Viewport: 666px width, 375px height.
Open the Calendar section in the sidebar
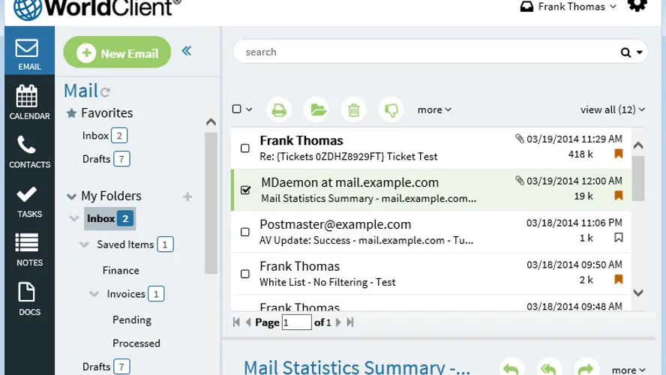[x=29, y=102]
